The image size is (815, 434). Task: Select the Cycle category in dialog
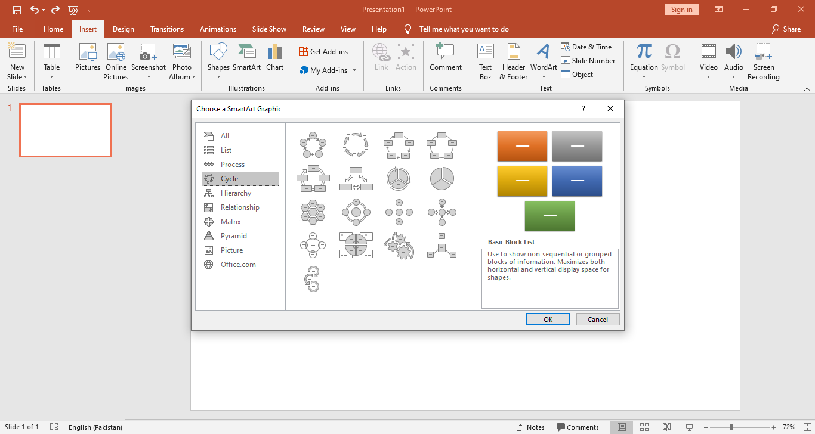(240, 179)
